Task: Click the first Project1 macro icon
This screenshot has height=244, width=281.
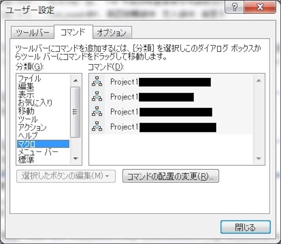Action: point(97,81)
